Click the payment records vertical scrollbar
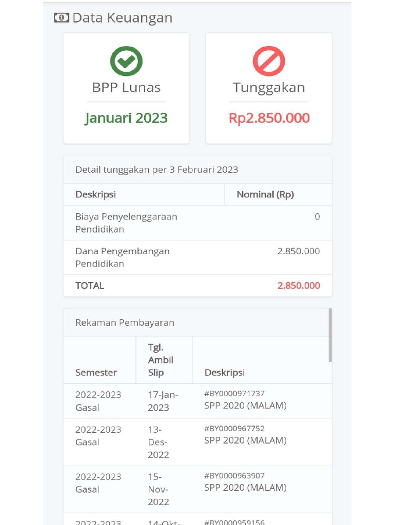This screenshot has height=525, width=394. pos(330,335)
